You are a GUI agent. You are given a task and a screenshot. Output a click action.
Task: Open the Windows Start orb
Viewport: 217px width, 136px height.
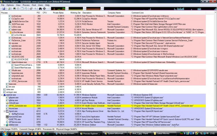5,133
